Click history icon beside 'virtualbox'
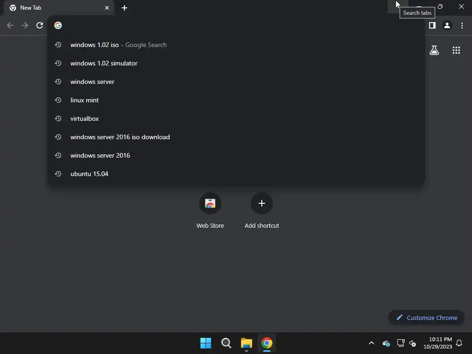 (x=58, y=118)
